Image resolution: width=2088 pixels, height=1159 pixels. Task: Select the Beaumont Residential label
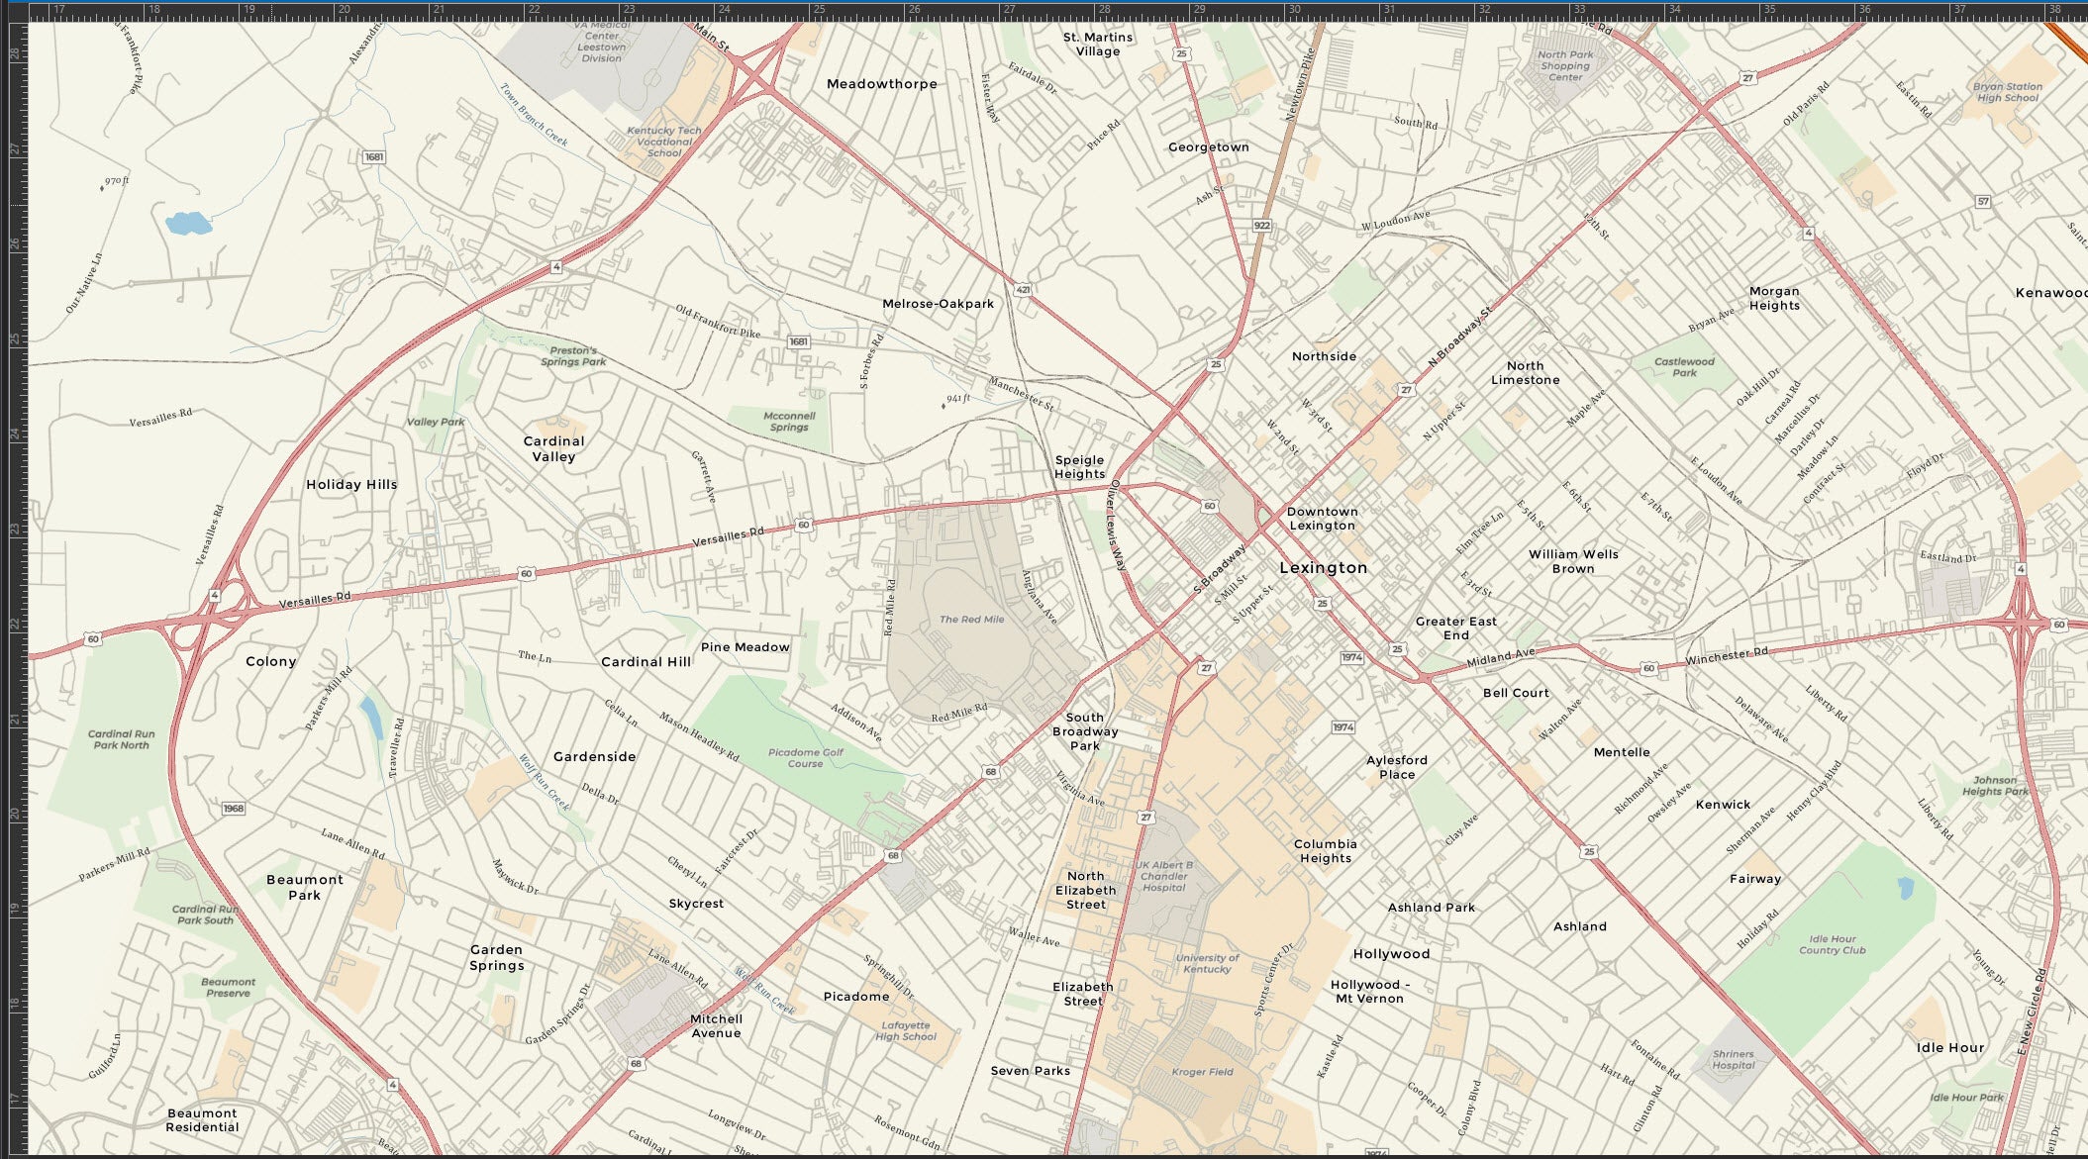pyautogui.click(x=202, y=1120)
